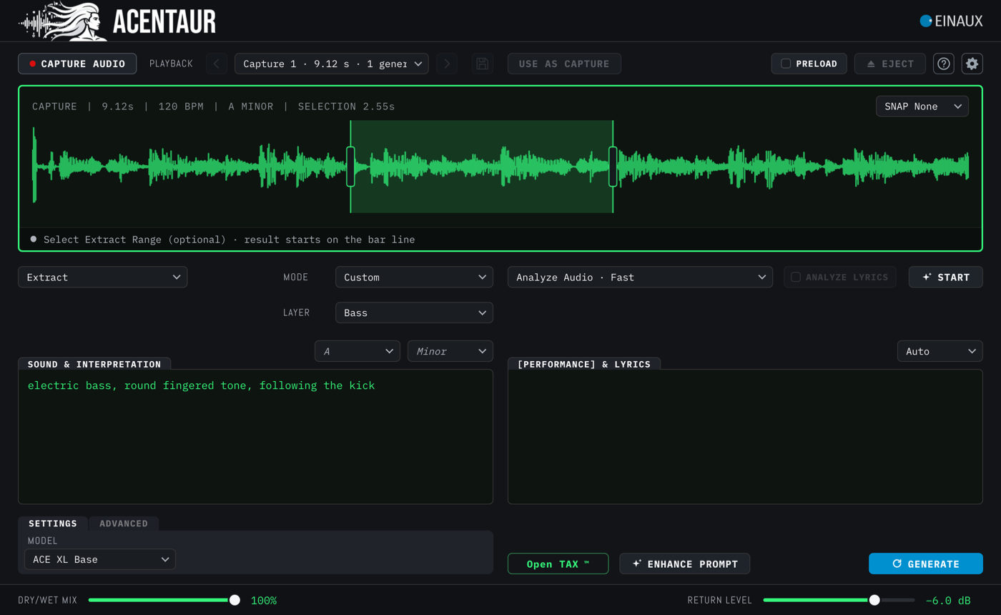Go to previous capture arrow
1001x615 pixels.
click(217, 64)
